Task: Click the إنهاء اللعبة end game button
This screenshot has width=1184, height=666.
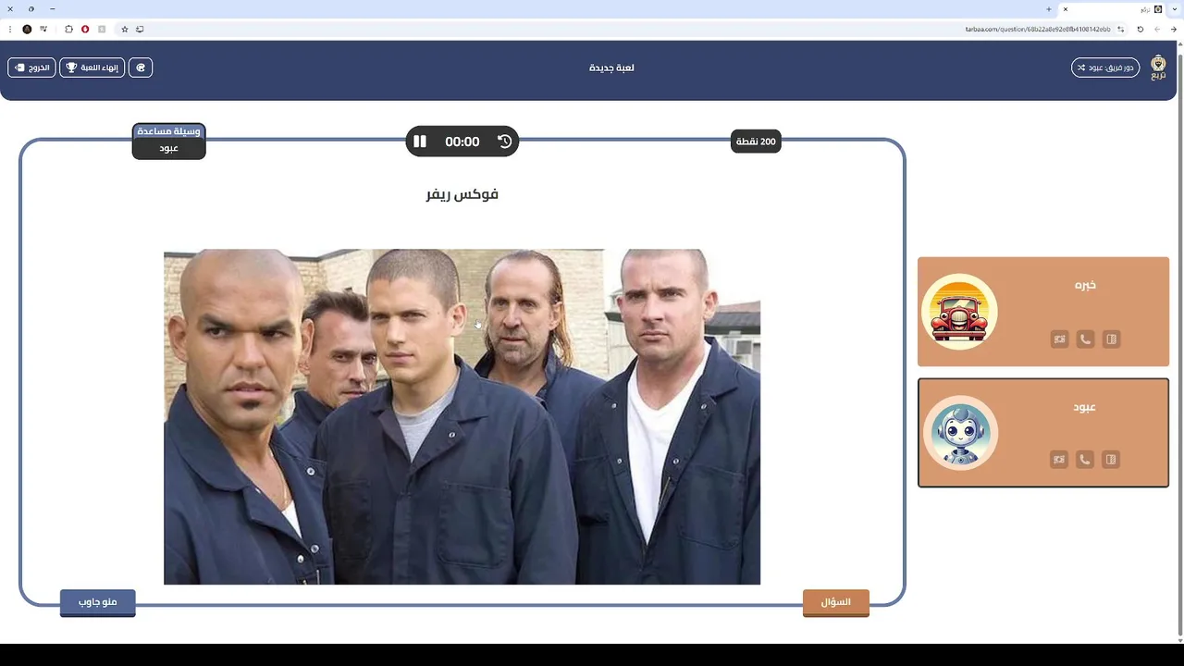Action: [x=92, y=68]
